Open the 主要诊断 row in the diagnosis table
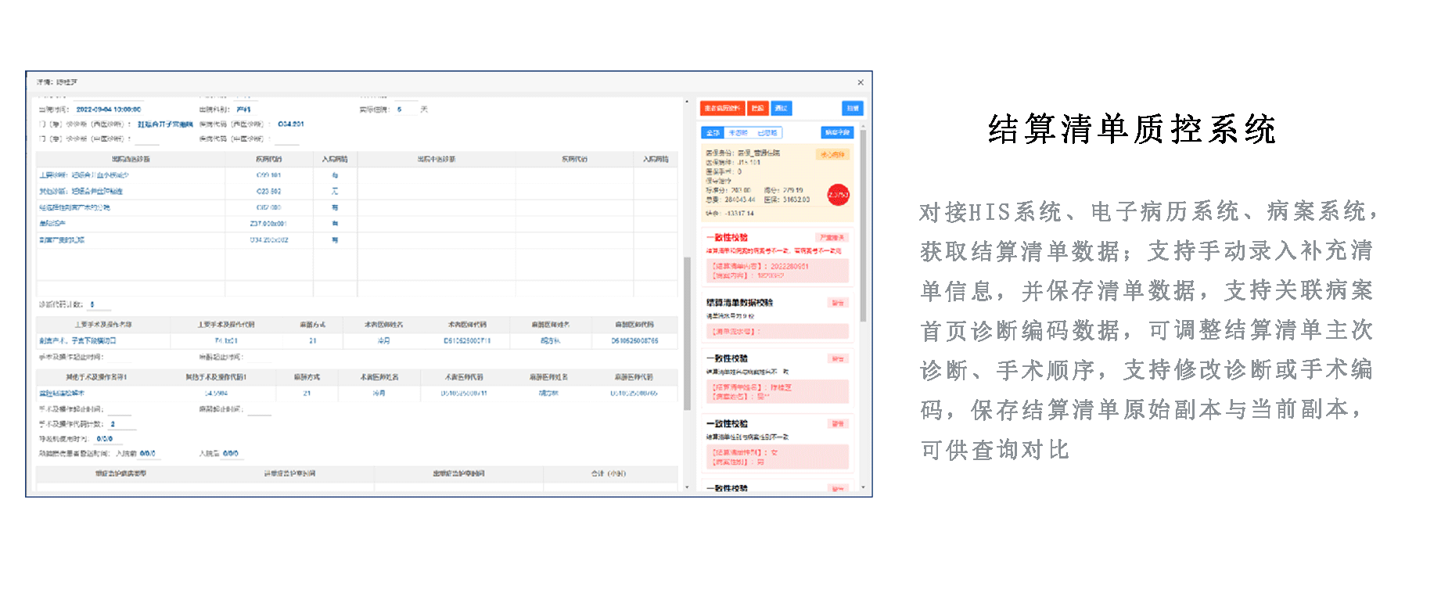The image size is (1441, 615). pos(357,175)
